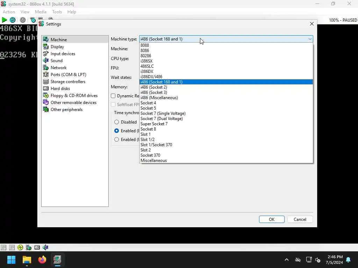Screen dimensions: 358x268
Task: Choose i386DX/i486 machine type
Action: click(x=226, y=76)
